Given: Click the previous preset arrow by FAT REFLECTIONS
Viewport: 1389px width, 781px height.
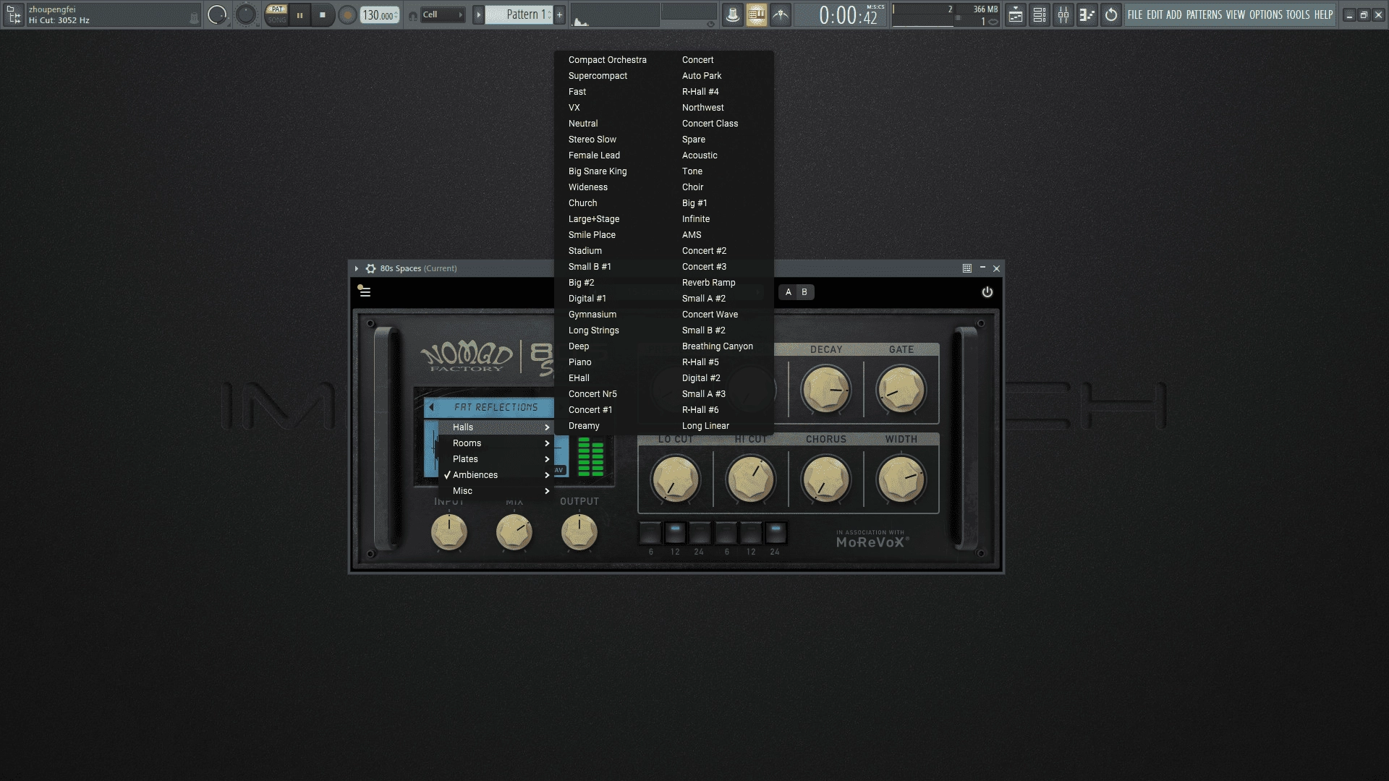Looking at the screenshot, I should [432, 408].
